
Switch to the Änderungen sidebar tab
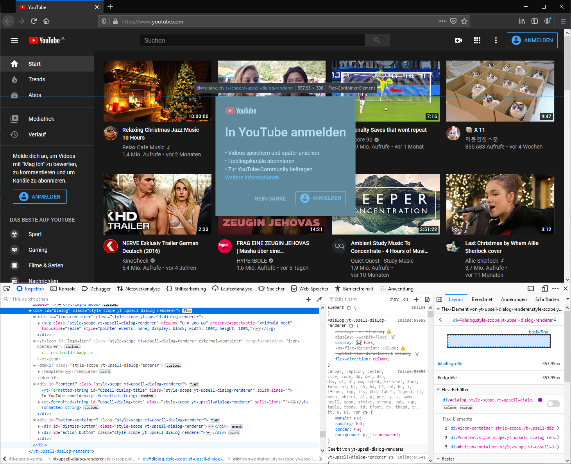[x=514, y=299]
